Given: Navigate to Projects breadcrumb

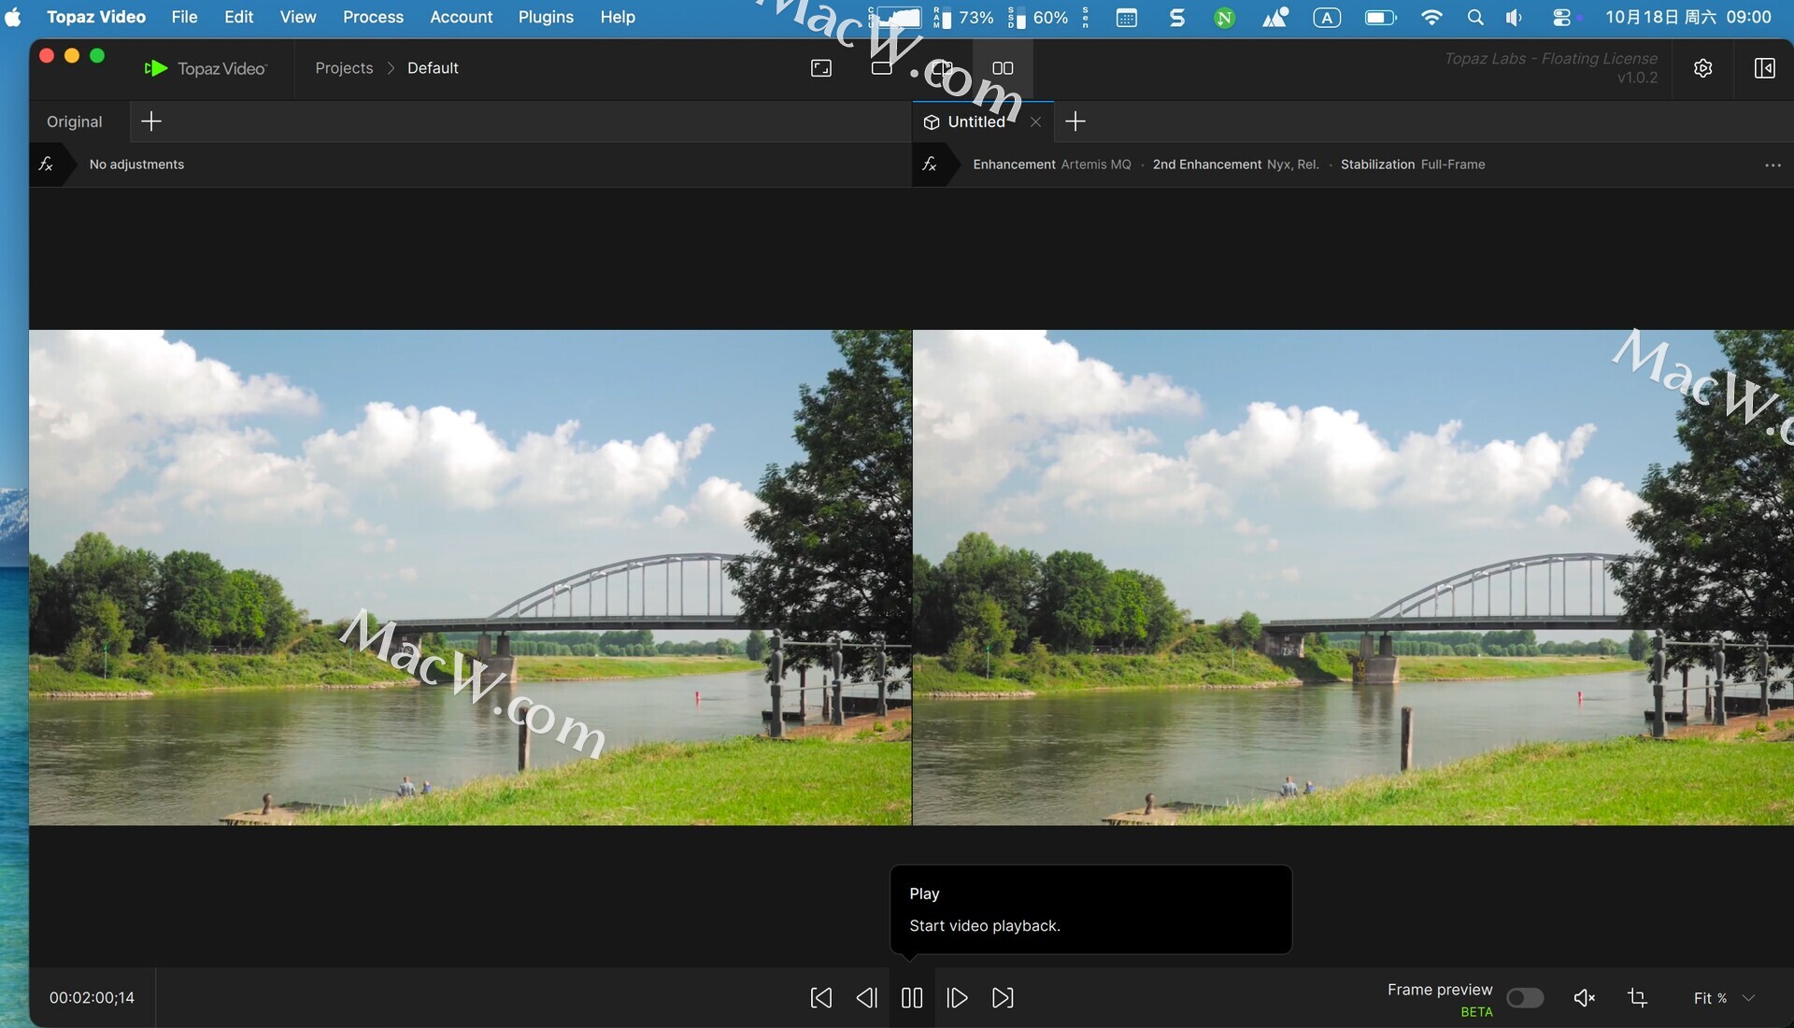Looking at the screenshot, I should 344,68.
